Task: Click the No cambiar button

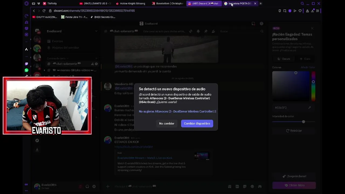Action: [x=167, y=123]
